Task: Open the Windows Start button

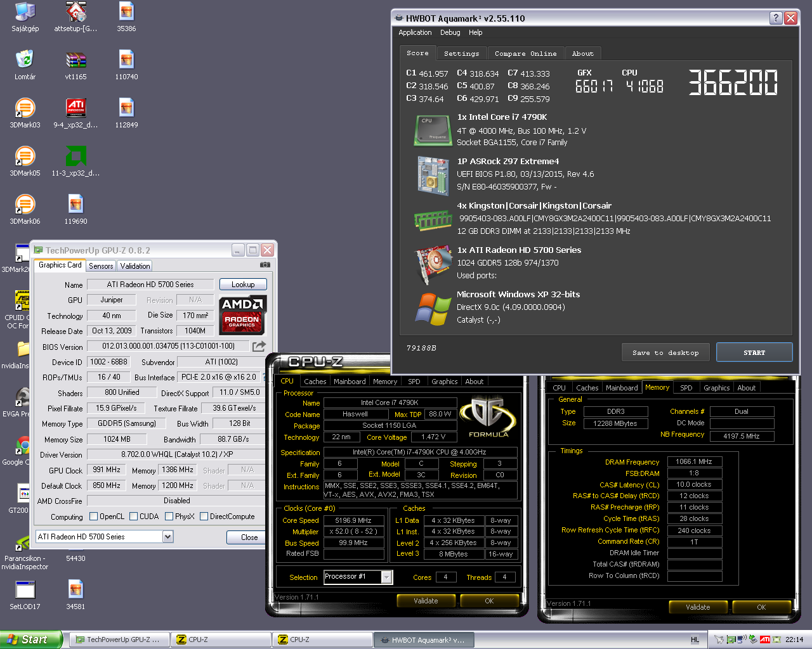Action: pyautogui.click(x=31, y=639)
